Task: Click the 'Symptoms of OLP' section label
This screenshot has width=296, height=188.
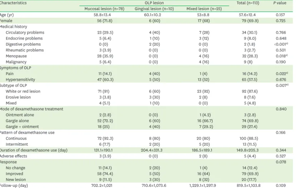Action: point(15,68)
